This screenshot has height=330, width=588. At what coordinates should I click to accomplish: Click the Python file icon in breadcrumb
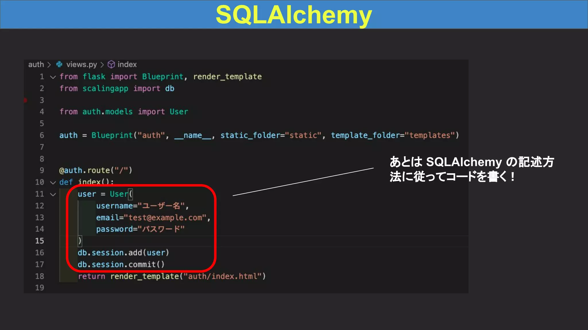pyautogui.click(x=59, y=64)
